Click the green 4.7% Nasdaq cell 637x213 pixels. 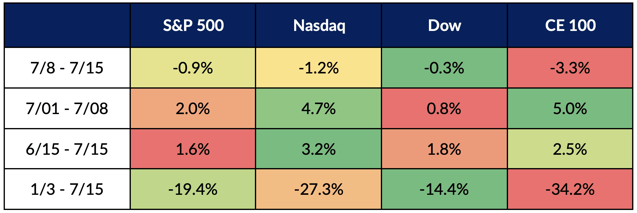pyautogui.click(x=319, y=108)
